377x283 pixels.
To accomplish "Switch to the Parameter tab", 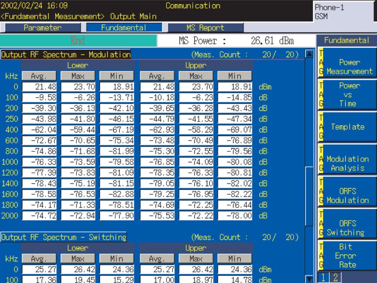I will (43, 28).
